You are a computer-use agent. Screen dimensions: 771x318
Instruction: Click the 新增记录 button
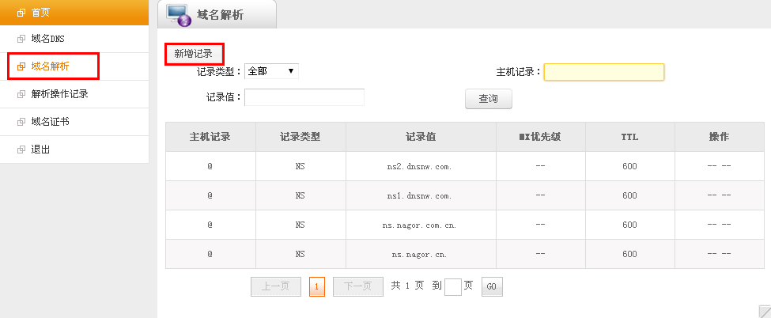194,54
